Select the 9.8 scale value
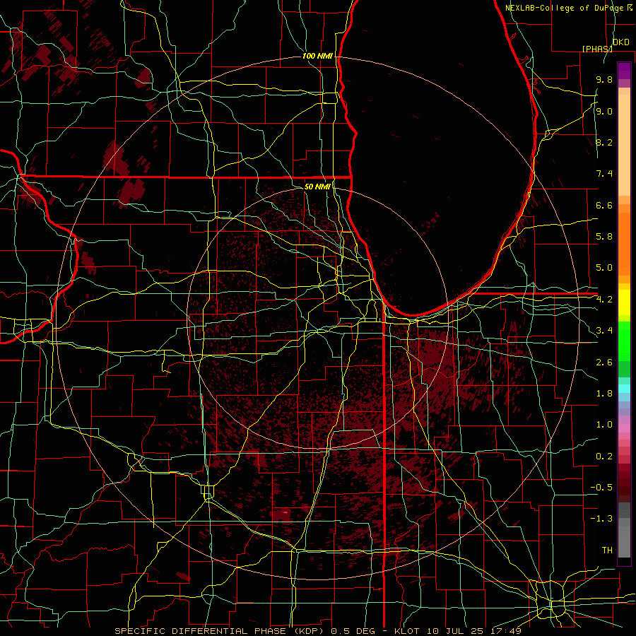The image size is (636, 636). [604, 80]
